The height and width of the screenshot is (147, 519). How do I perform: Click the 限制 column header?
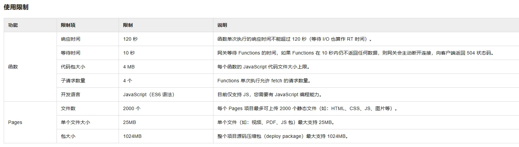[128, 25]
